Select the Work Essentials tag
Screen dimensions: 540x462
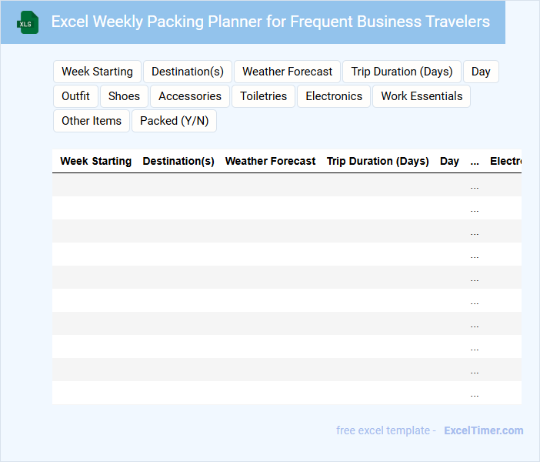click(x=422, y=96)
